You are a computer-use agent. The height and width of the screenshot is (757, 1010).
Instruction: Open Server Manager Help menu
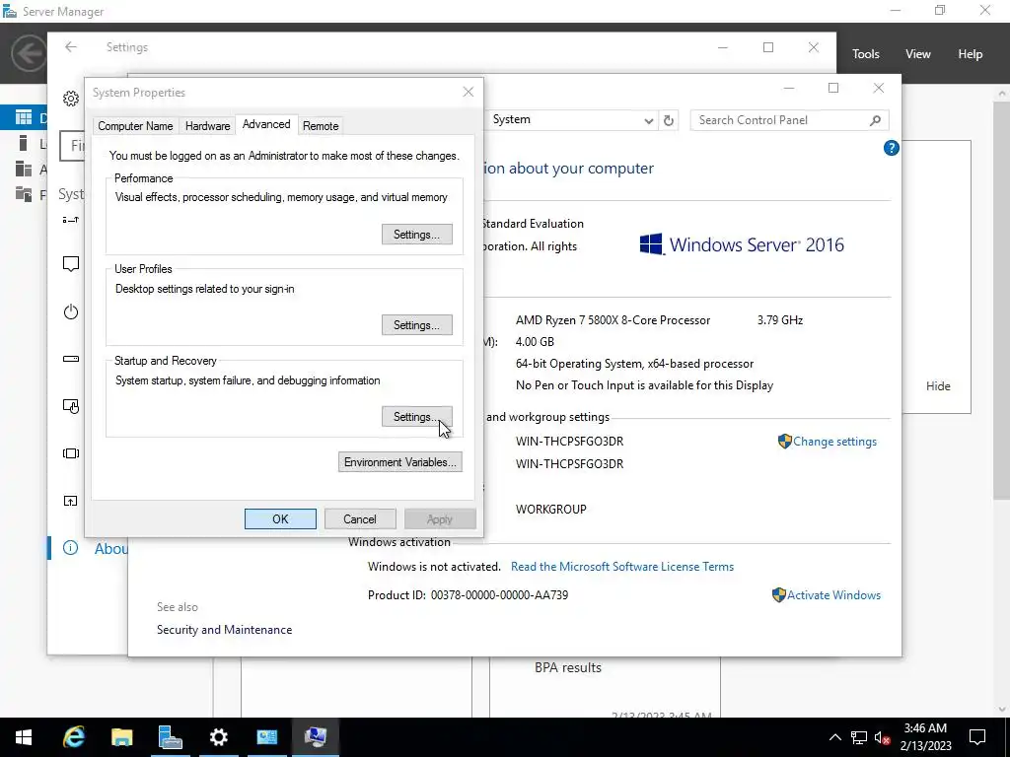(970, 54)
